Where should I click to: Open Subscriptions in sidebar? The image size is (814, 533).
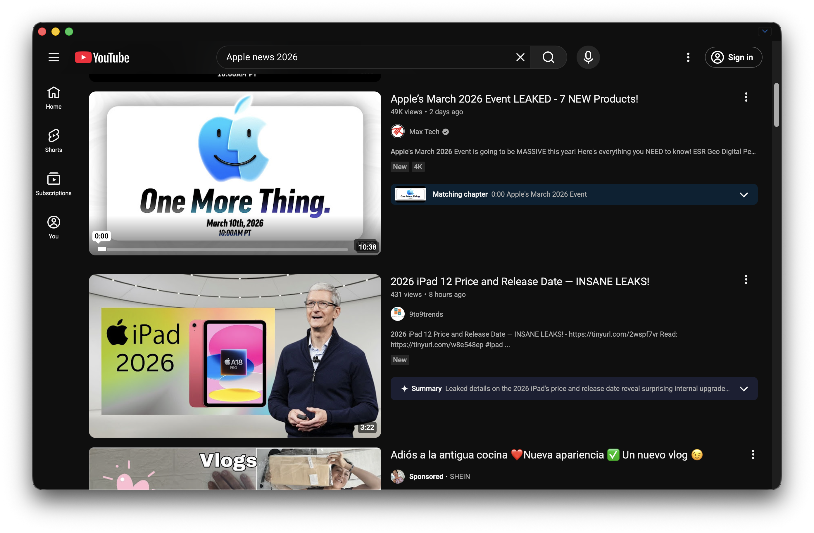coord(54,184)
